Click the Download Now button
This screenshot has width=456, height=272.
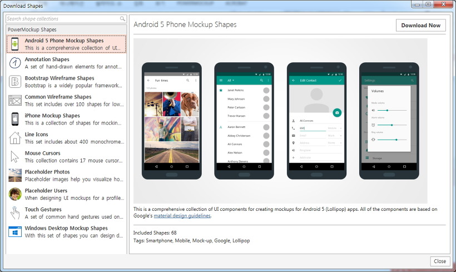click(x=420, y=26)
